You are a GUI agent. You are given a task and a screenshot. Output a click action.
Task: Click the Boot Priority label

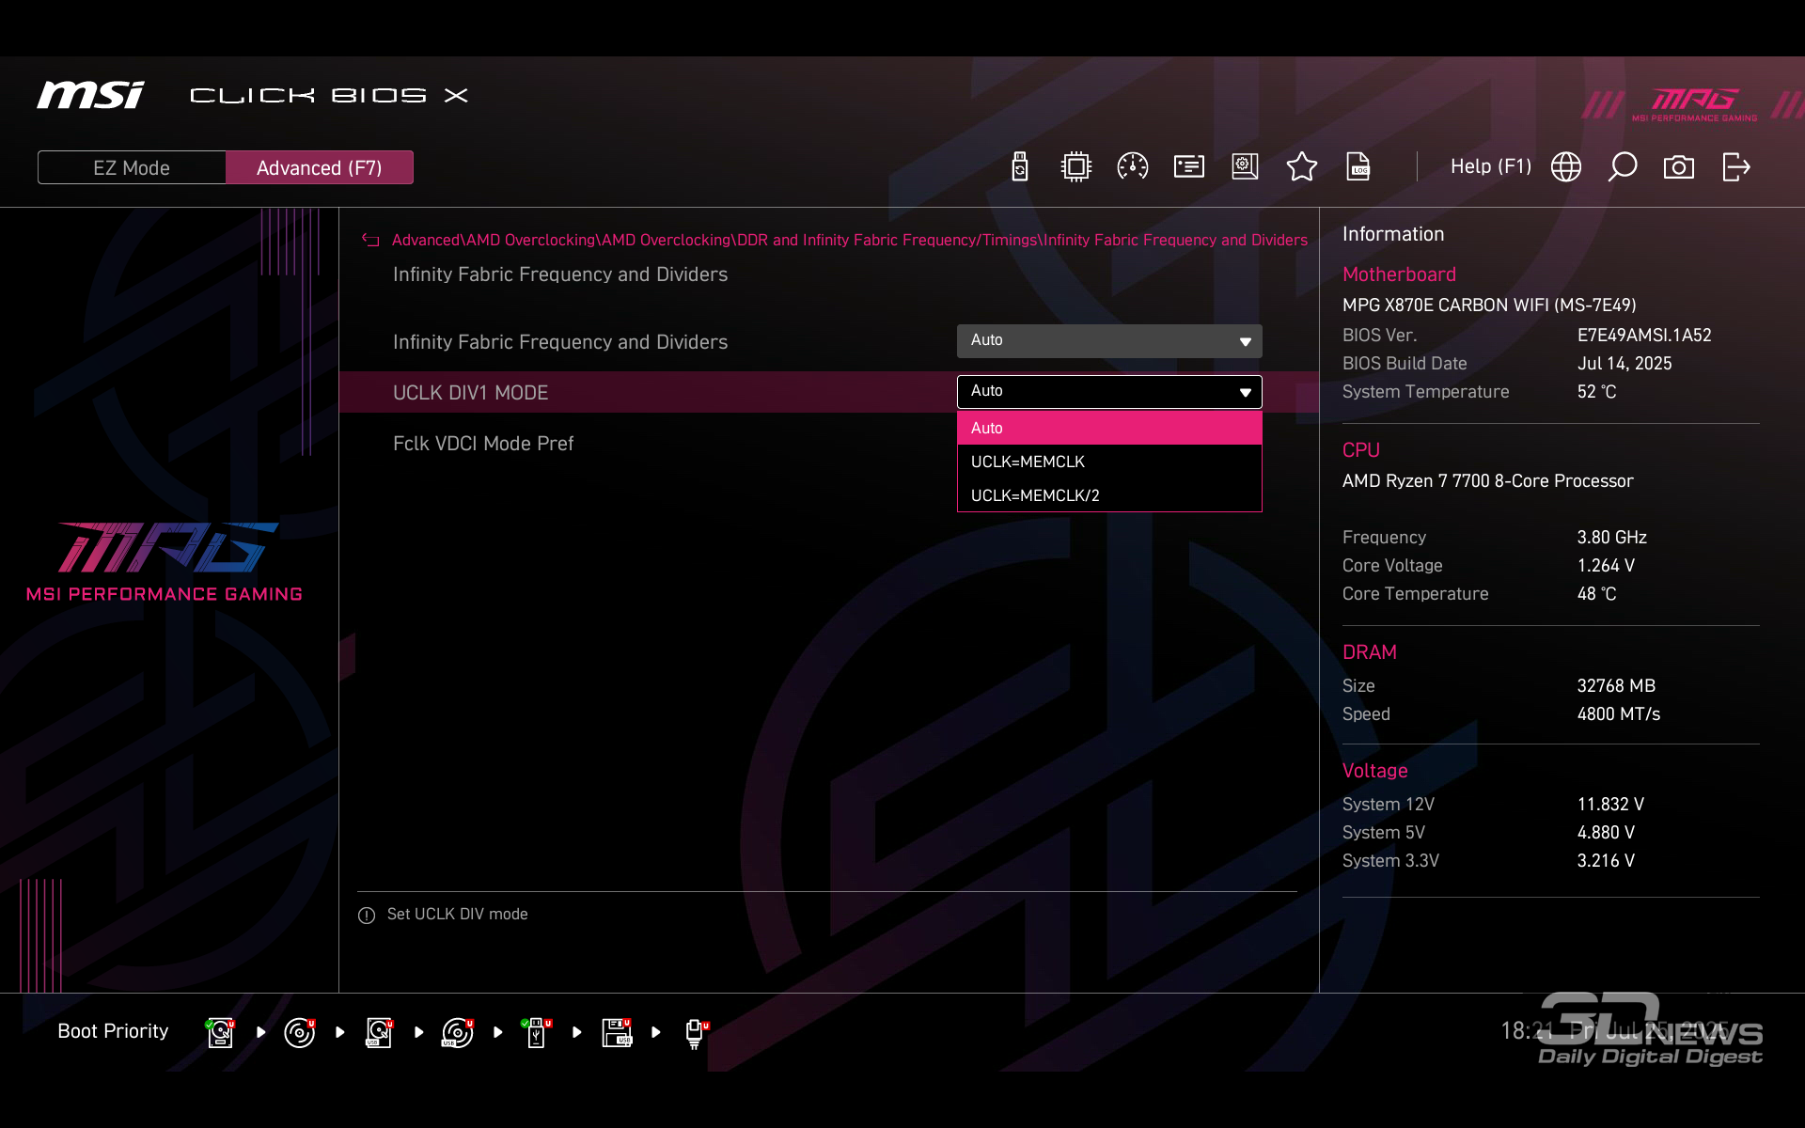(113, 1031)
